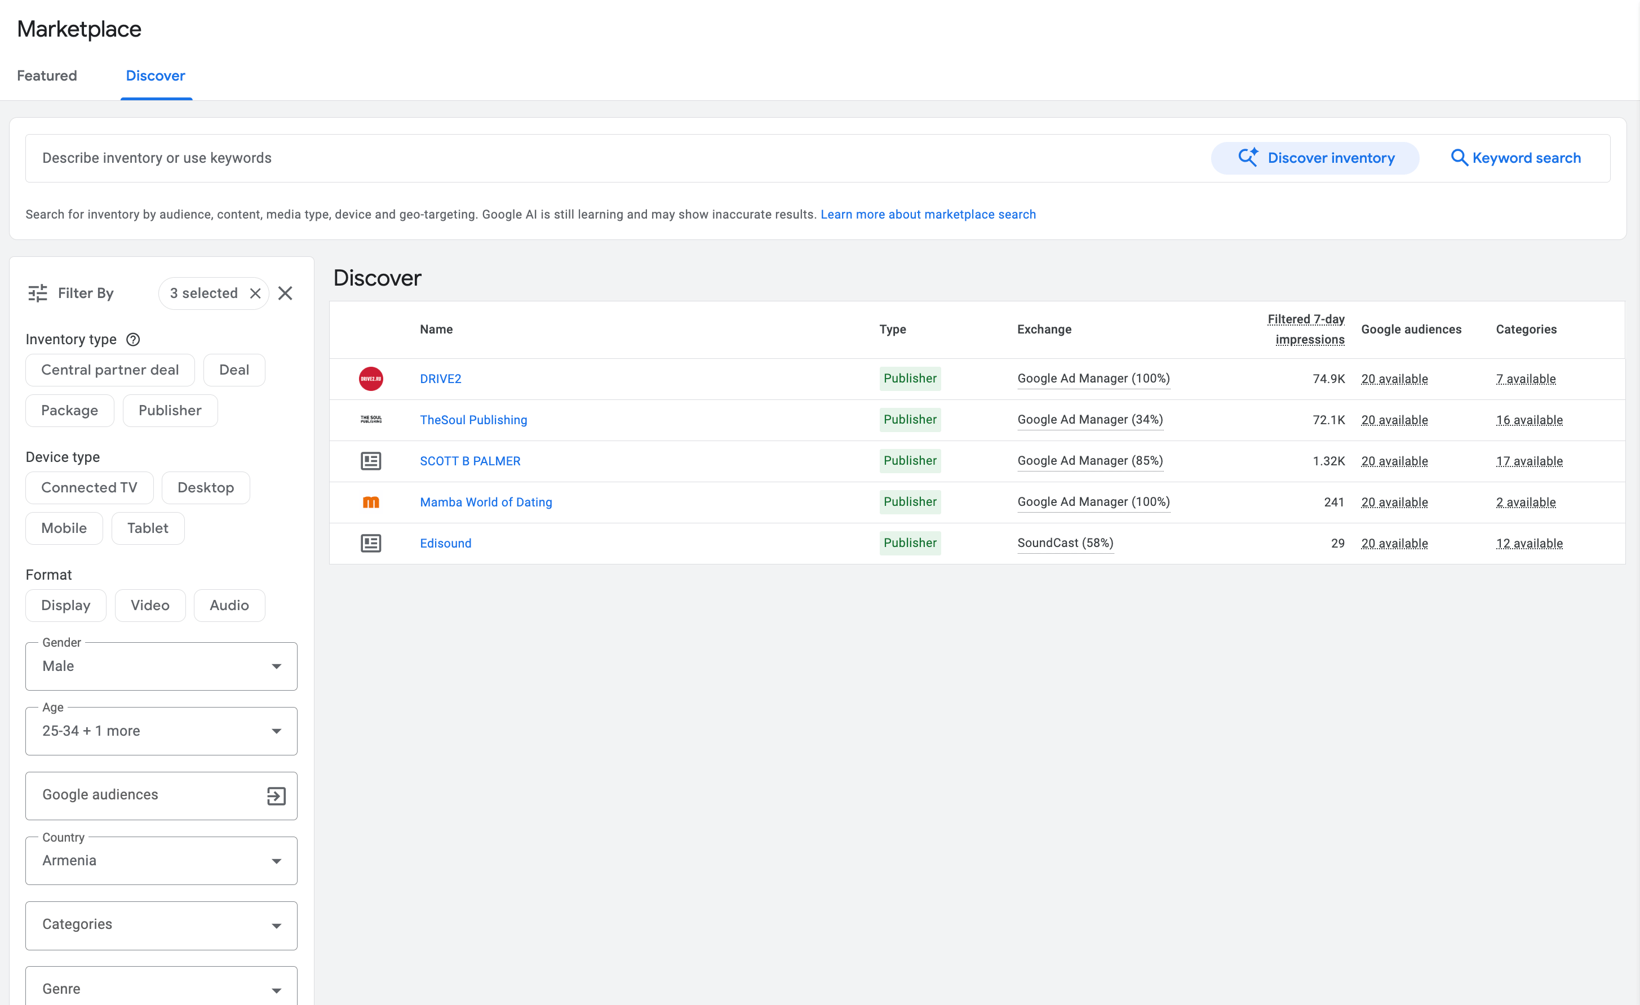Viewport: 1640px width, 1005px height.
Task: Toggle Desktop device chip
Action: pyautogui.click(x=206, y=487)
